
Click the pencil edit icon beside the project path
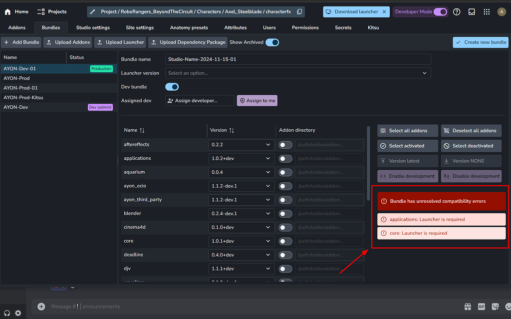[92, 11]
